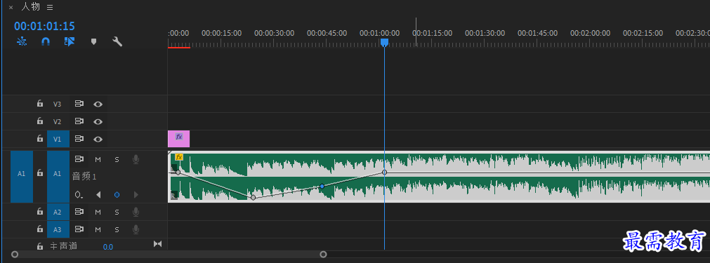Toggle sync lock on track A1

click(x=79, y=159)
